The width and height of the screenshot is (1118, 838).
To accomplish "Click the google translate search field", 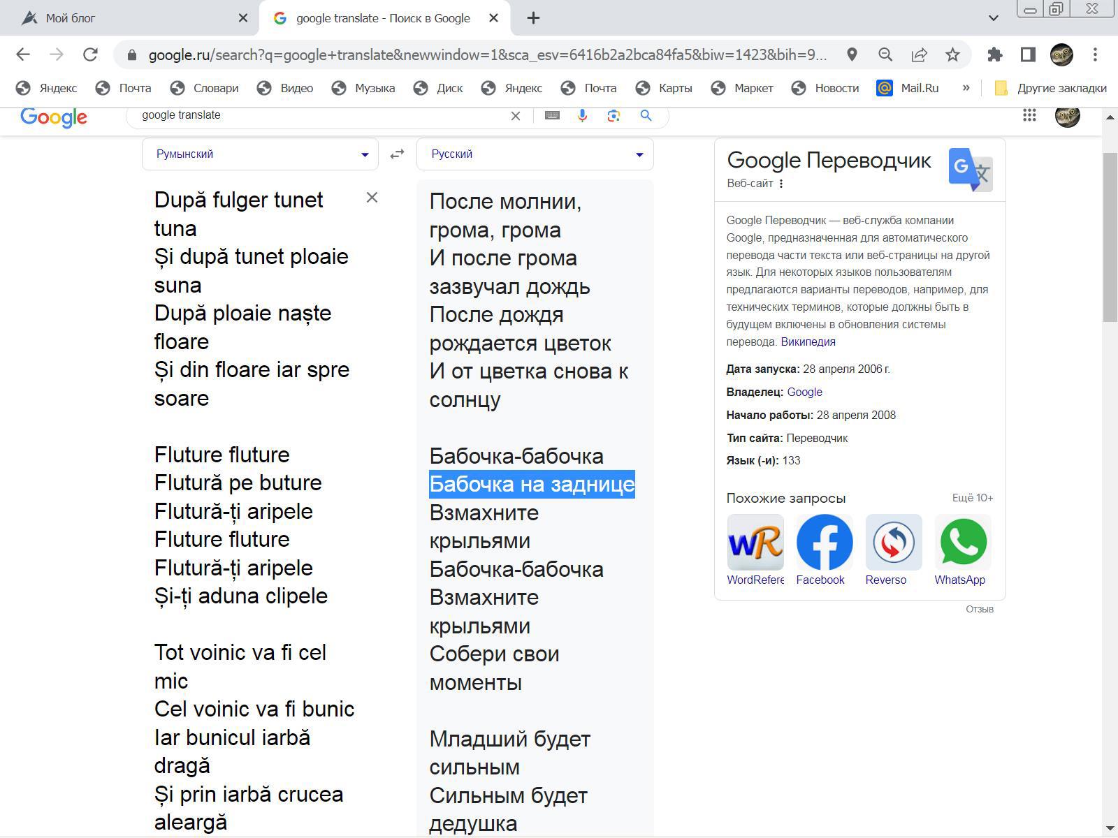I will (x=321, y=116).
